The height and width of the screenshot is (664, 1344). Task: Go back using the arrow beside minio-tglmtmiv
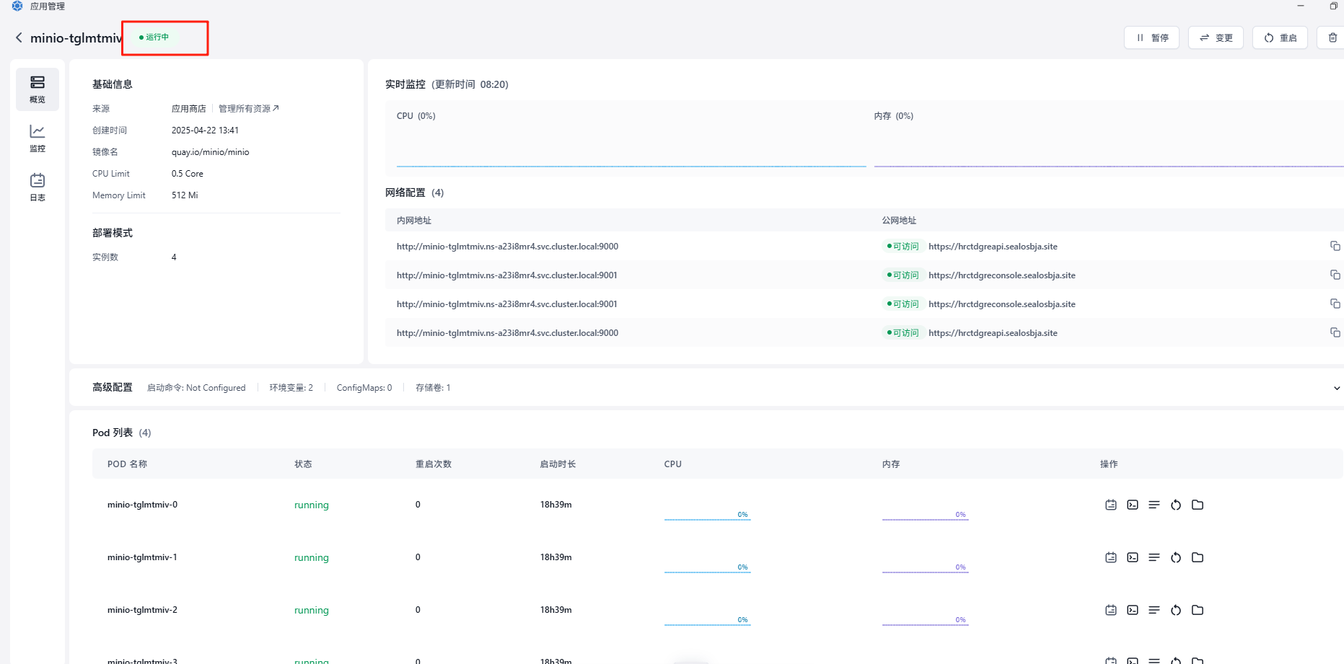click(19, 37)
